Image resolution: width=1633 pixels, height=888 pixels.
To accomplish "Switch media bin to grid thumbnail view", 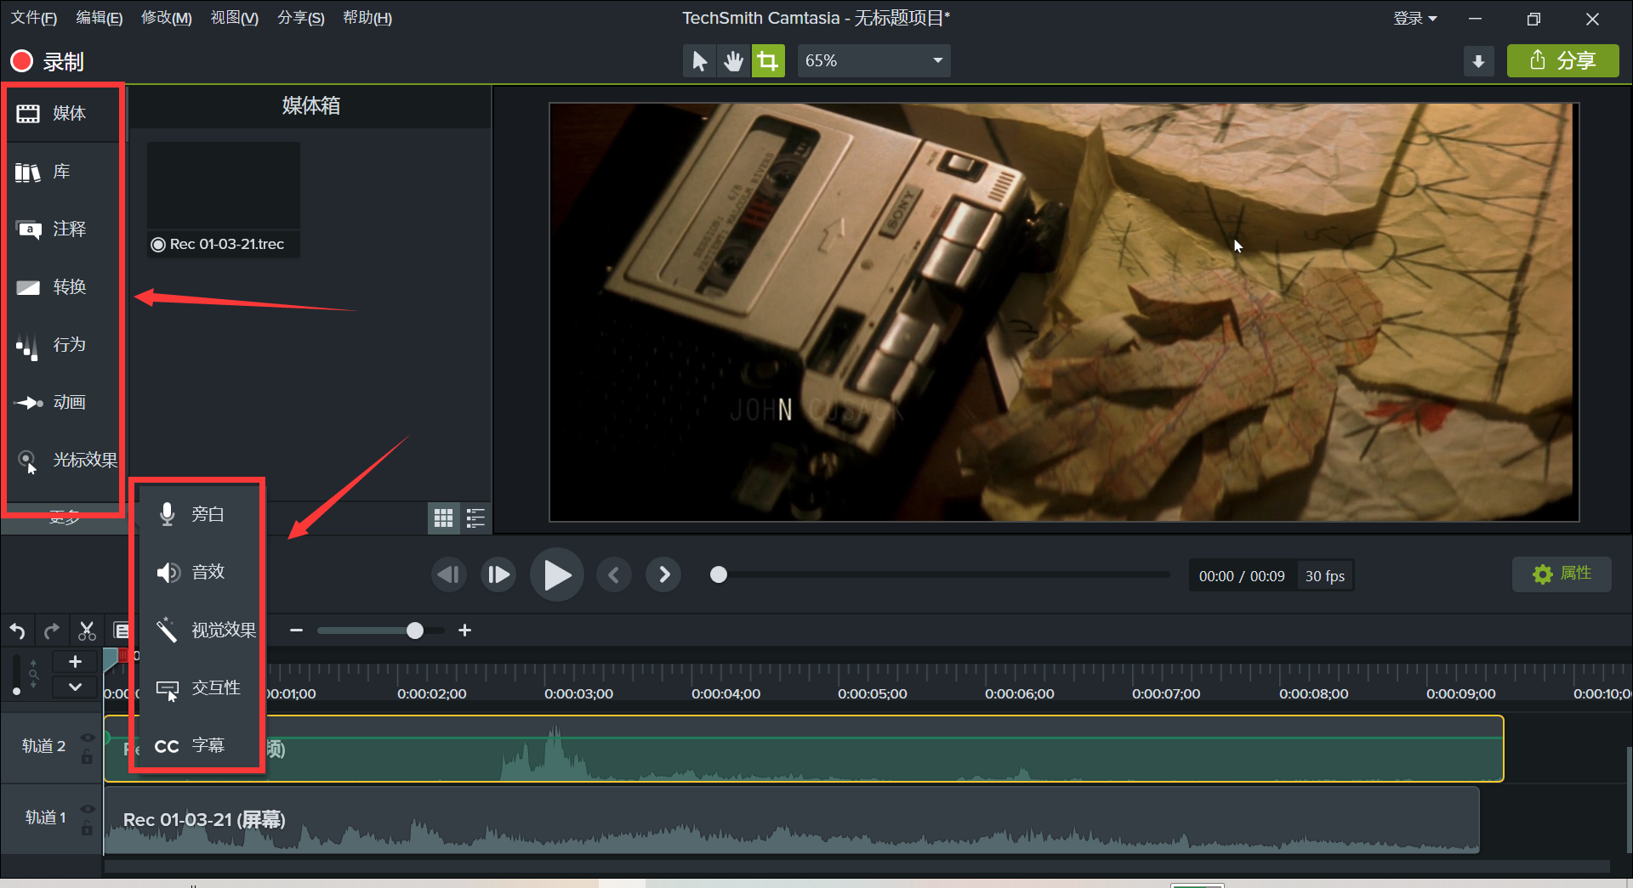I will pyautogui.click(x=443, y=518).
